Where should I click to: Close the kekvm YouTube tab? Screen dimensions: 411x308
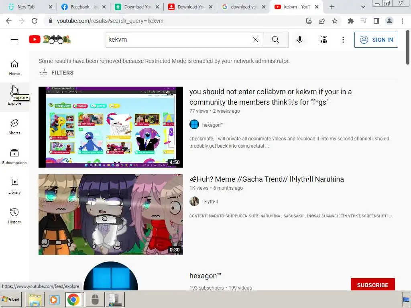point(317,7)
